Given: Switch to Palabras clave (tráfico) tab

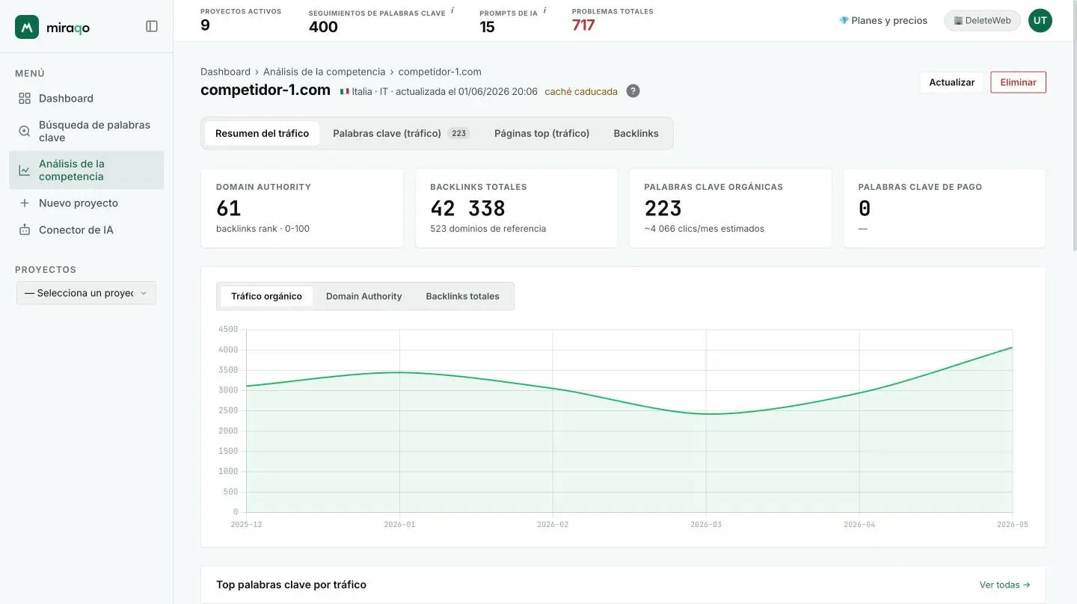Looking at the screenshot, I should pos(401,133).
